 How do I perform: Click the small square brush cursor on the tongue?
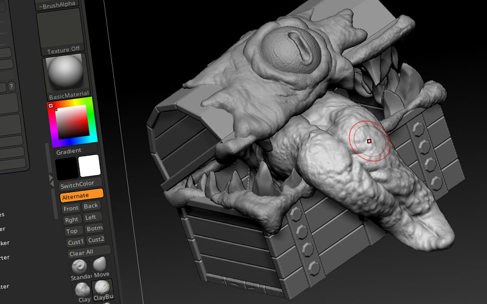(x=370, y=141)
